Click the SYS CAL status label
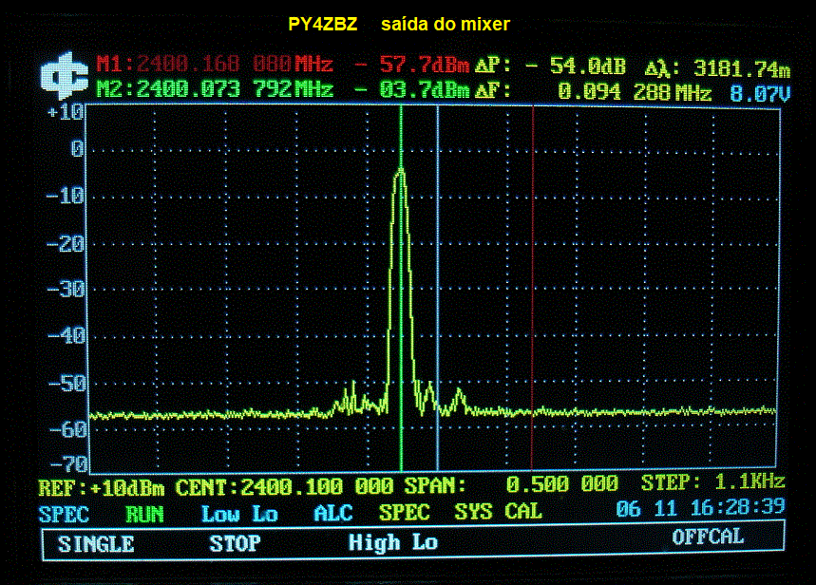 (x=498, y=512)
